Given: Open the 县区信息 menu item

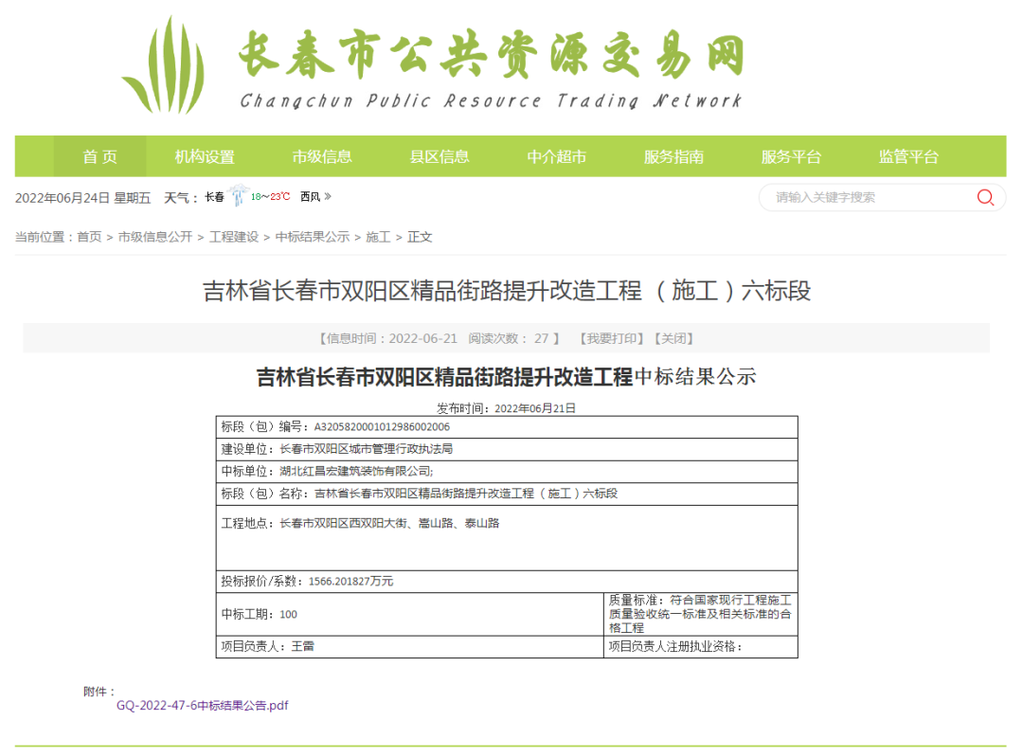Looking at the screenshot, I should pyautogui.click(x=440, y=156).
